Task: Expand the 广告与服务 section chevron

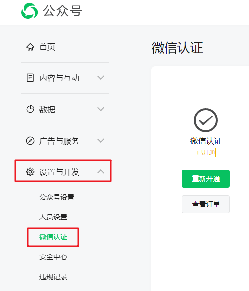Action: [101, 141]
